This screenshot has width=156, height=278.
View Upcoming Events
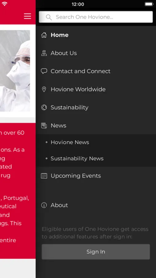76,176
